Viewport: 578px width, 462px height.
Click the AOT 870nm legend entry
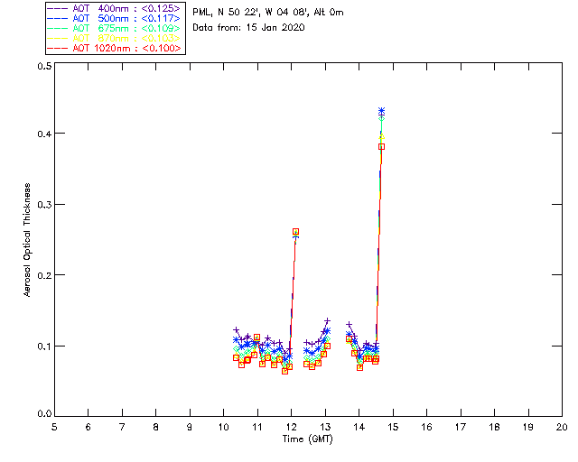coord(115,38)
